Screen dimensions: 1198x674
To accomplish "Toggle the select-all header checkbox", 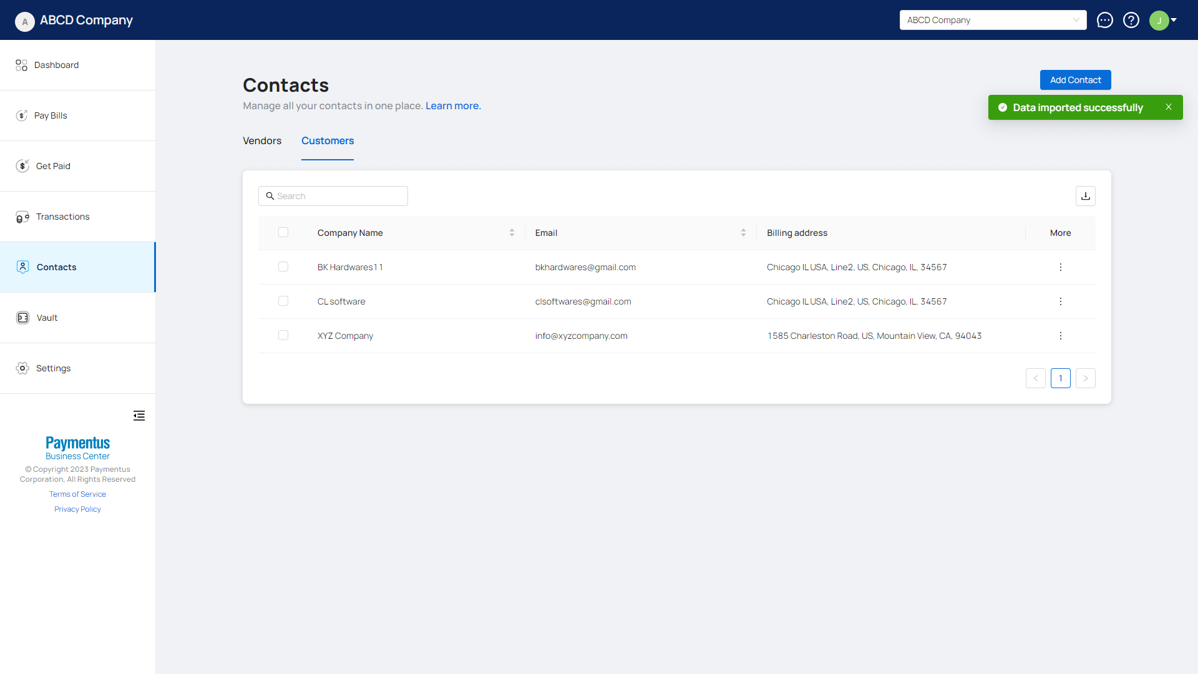I will [x=283, y=233].
